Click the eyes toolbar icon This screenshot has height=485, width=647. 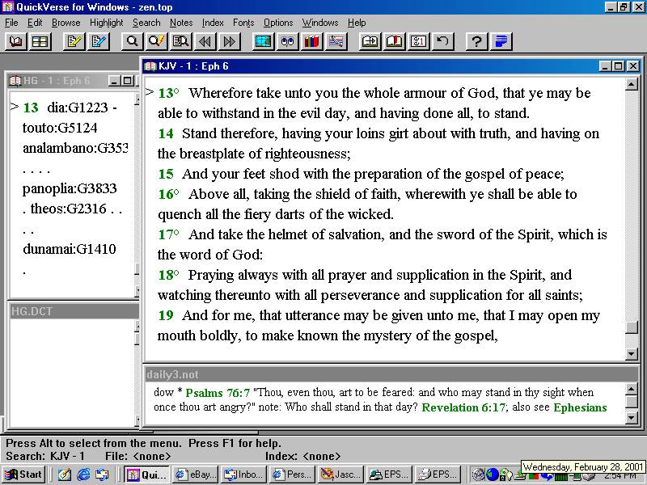(x=288, y=41)
